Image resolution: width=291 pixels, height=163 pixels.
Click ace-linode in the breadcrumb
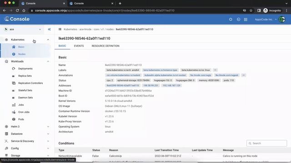coord(85,29)
